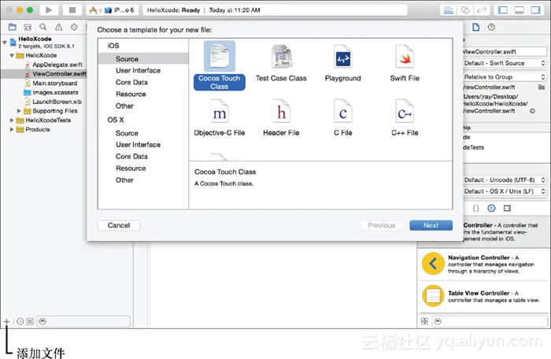The height and width of the screenshot is (359, 551).
Task: Run the project with the Play button
Action: pos(49,10)
